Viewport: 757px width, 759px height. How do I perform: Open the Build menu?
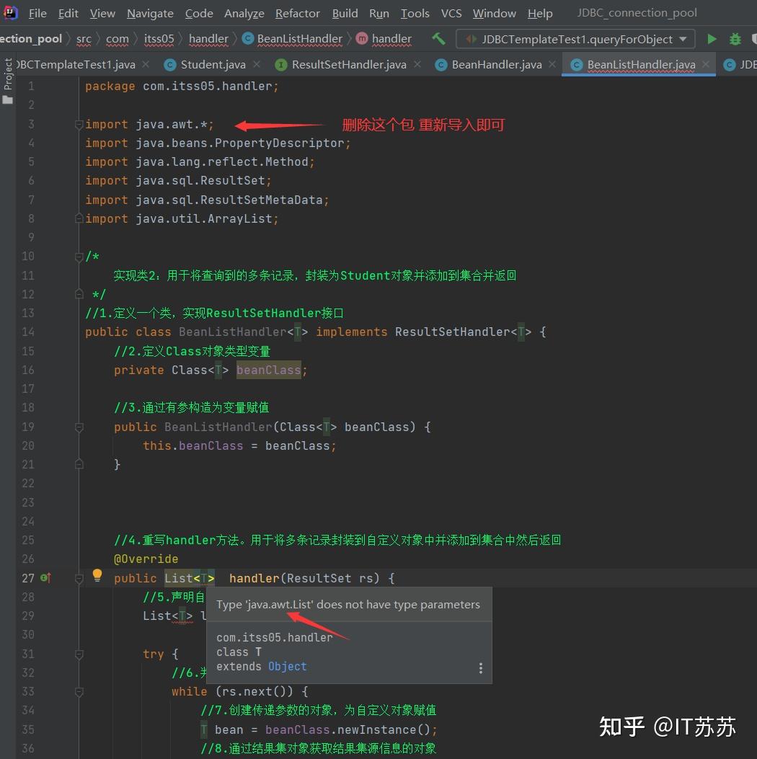(x=345, y=13)
